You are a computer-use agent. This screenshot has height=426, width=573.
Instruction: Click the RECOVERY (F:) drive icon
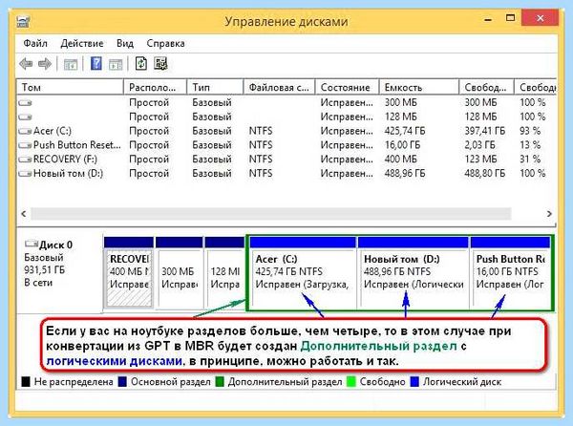pos(25,160)
